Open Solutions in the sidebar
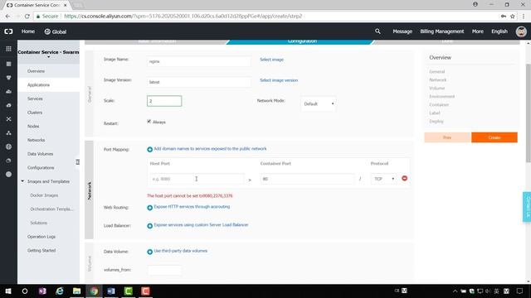This screenshot has height=298, width=531. [39, 223]
